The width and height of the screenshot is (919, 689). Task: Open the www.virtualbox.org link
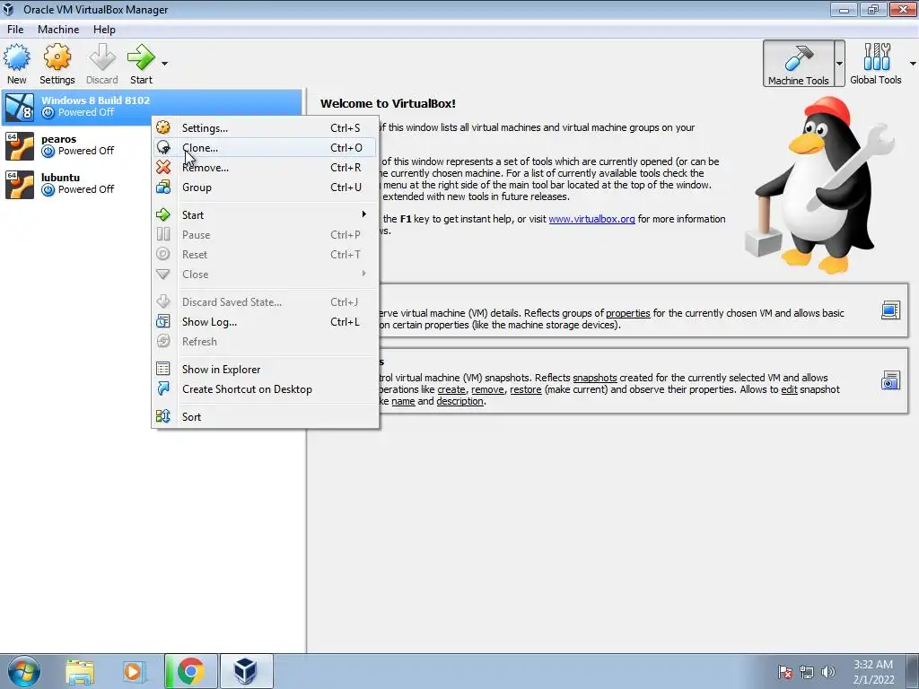point(591,219)
